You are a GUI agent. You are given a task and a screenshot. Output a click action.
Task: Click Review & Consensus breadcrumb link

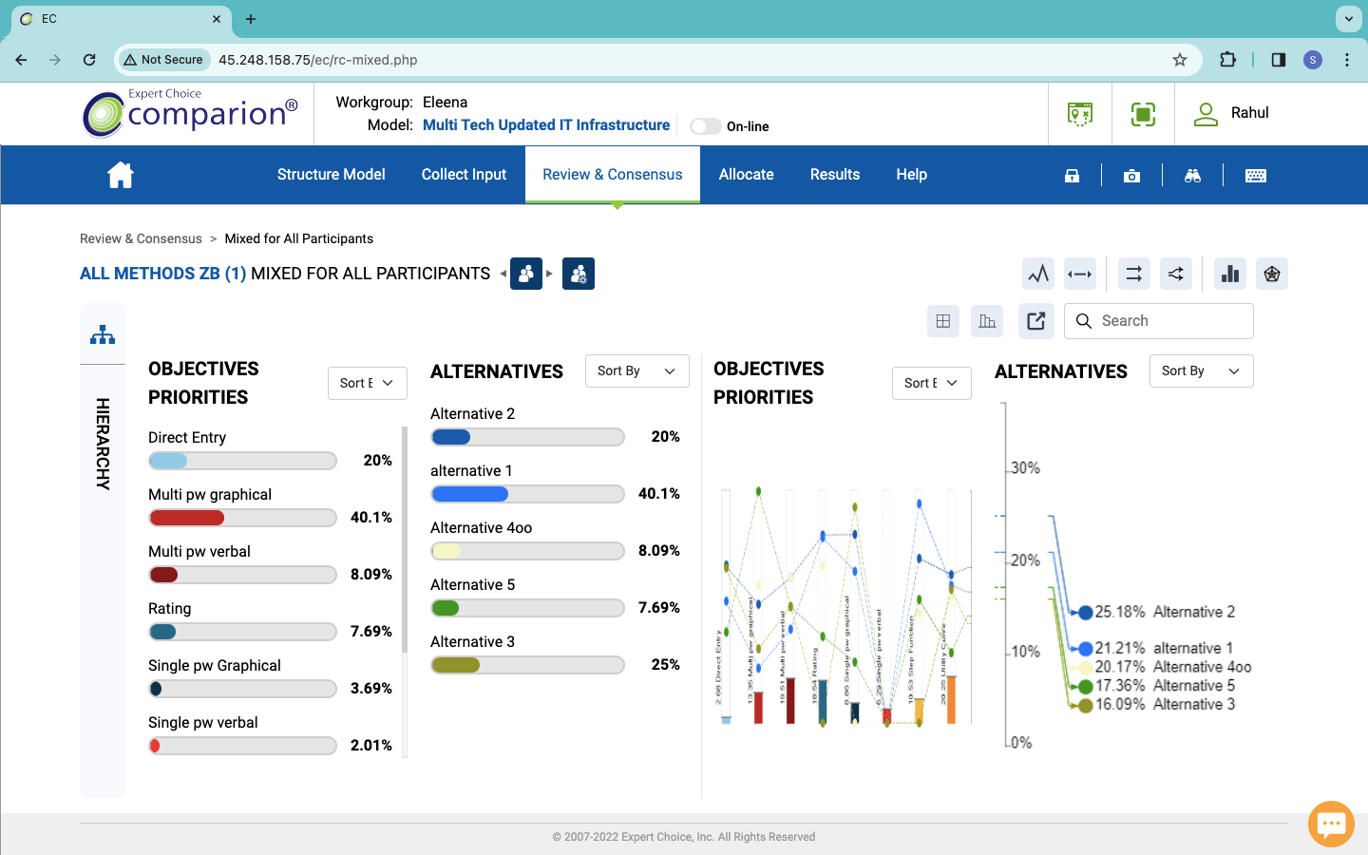[141, 238]
